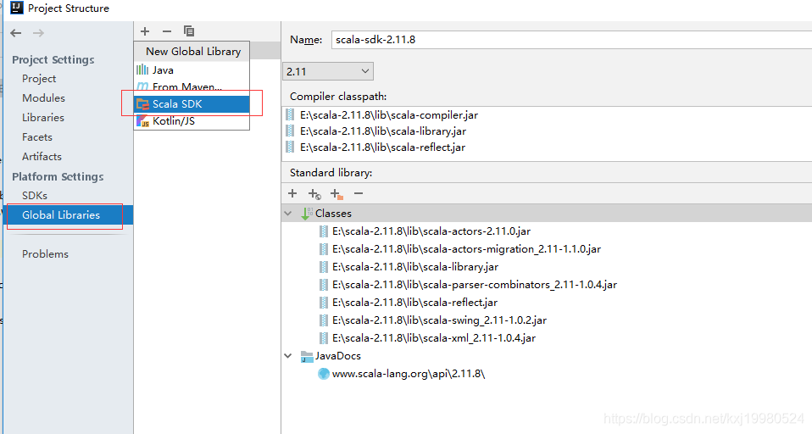The height and width of the screenshot is (434, 812).
Task: Click the add URL globe-plus icon
Action: pos(314,194)
